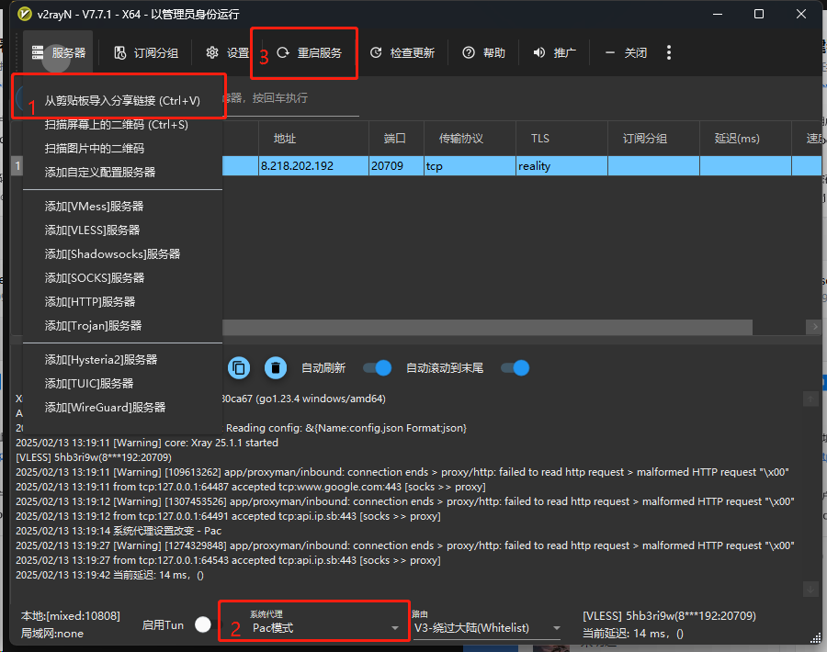
Task: Click the Promotion (推广) speaker icon
Action: click(x=539, y=53)
